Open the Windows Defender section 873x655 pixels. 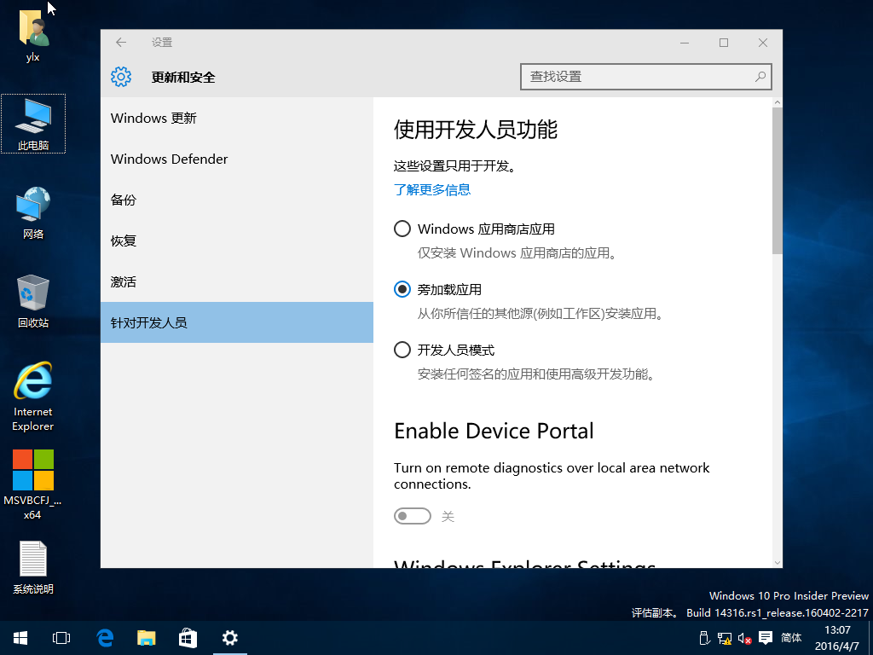pos(170,159)
